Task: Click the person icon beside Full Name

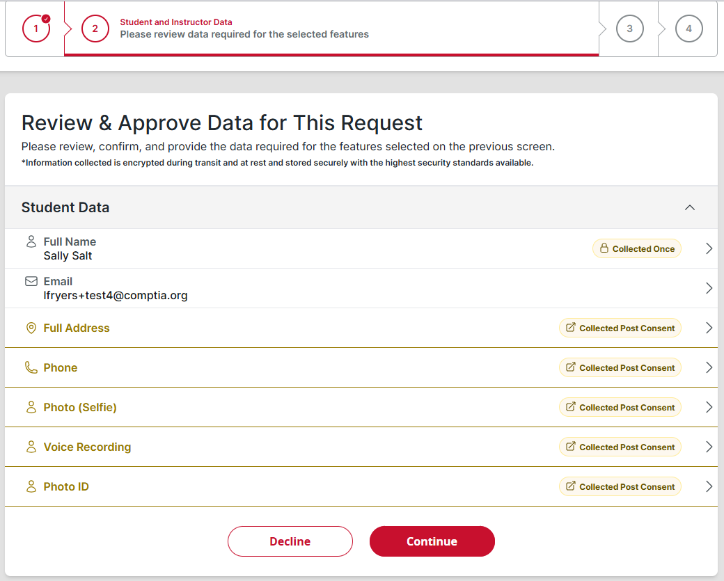Action: click(x=31, y=241)
